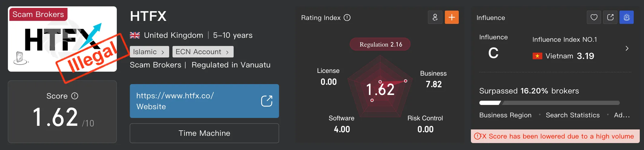This screenshot has height=150, width=644.
Task: Click the Influence grade C
Action: (x=493, y=53)
